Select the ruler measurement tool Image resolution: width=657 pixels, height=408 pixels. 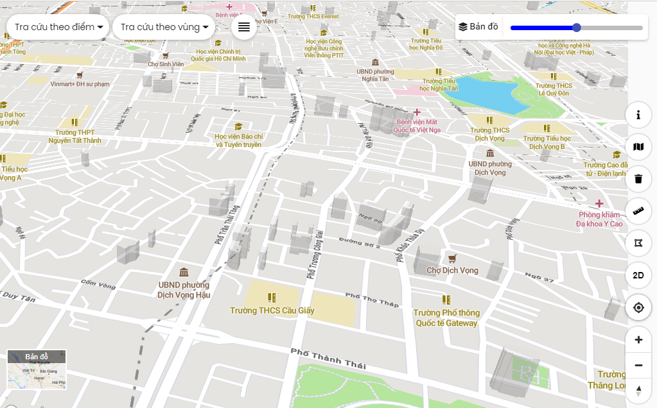click(638, 211)
